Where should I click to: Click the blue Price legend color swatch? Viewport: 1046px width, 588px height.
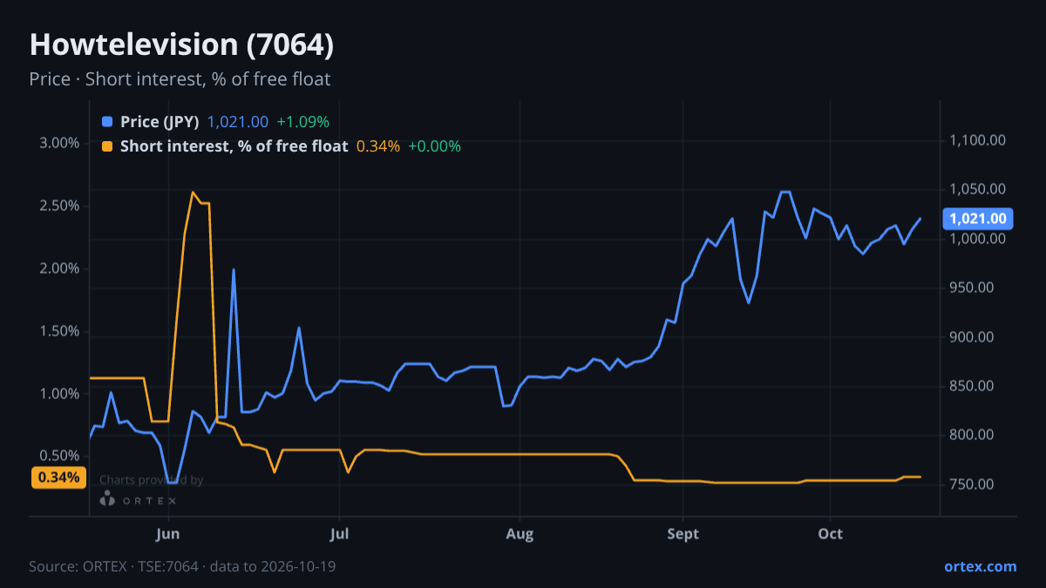pos(107,122)
